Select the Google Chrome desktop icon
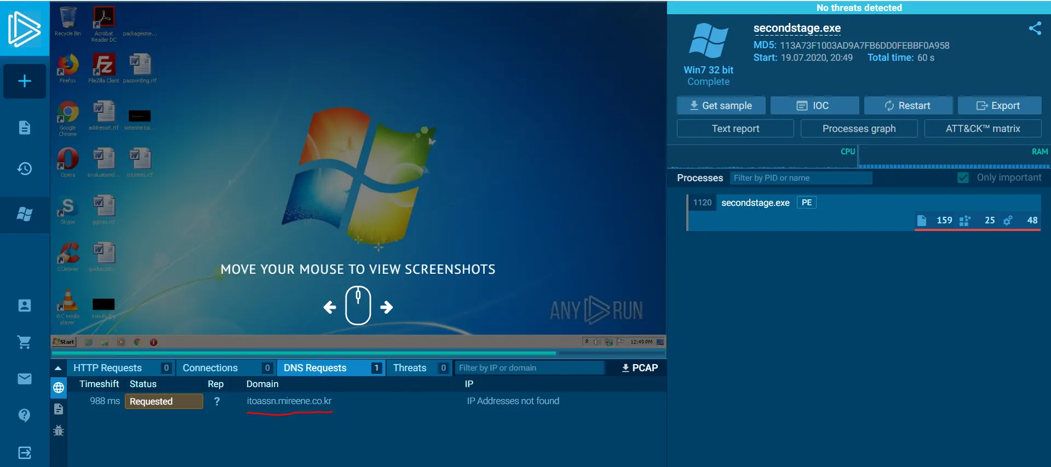The width and height of the screenshot is (1051, 467). click(x=68, y=119)
